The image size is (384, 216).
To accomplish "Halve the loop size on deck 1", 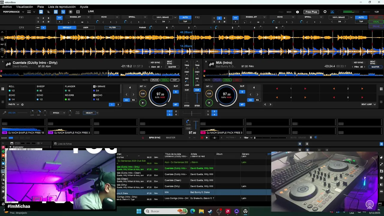I will pyautogui.click(x=126, y=94).
